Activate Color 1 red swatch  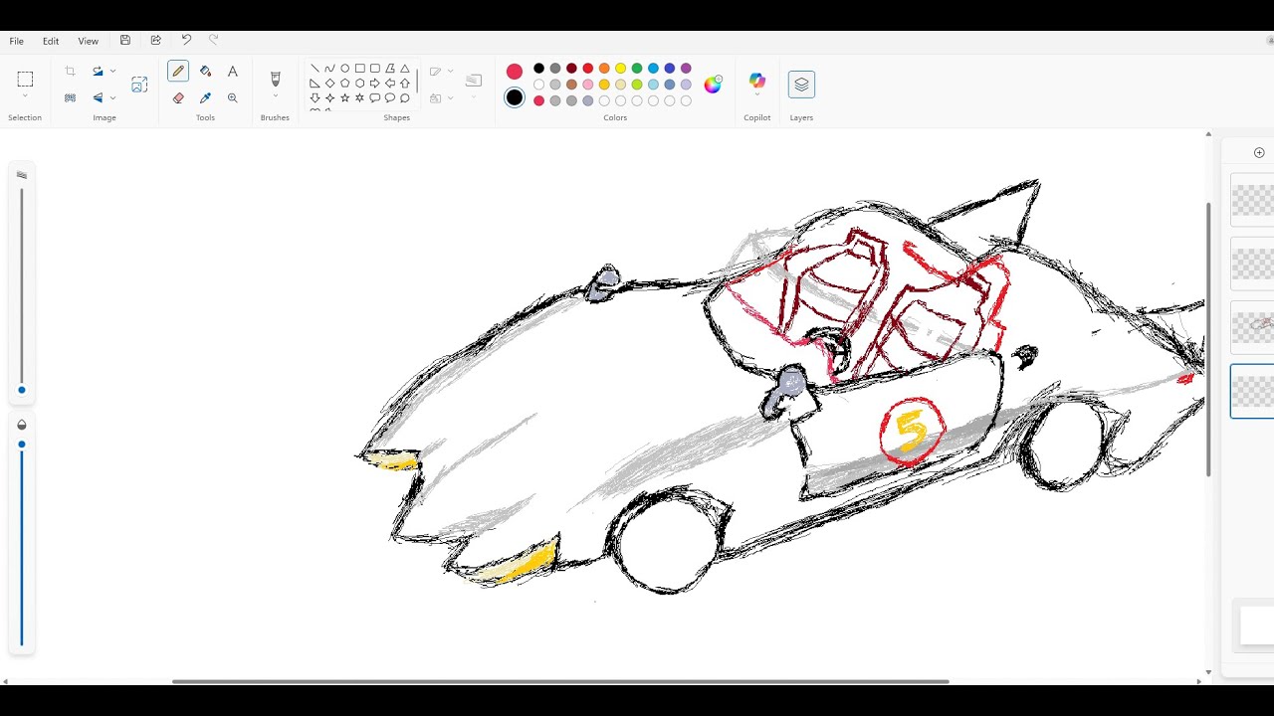coord(515,72)
